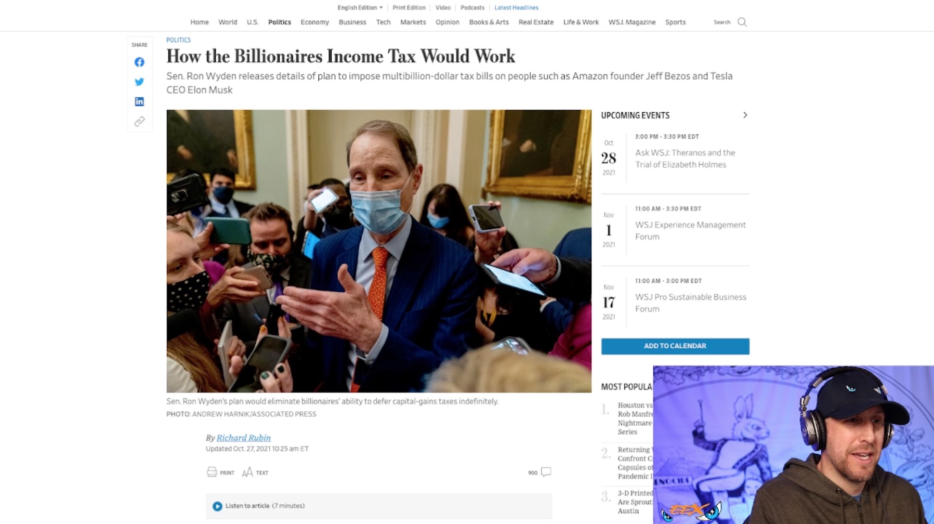
Task: Click the Ron Wyden article photo
Action: point(379,251)
